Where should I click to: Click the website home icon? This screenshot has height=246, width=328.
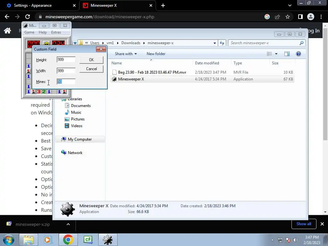(8, 31)
